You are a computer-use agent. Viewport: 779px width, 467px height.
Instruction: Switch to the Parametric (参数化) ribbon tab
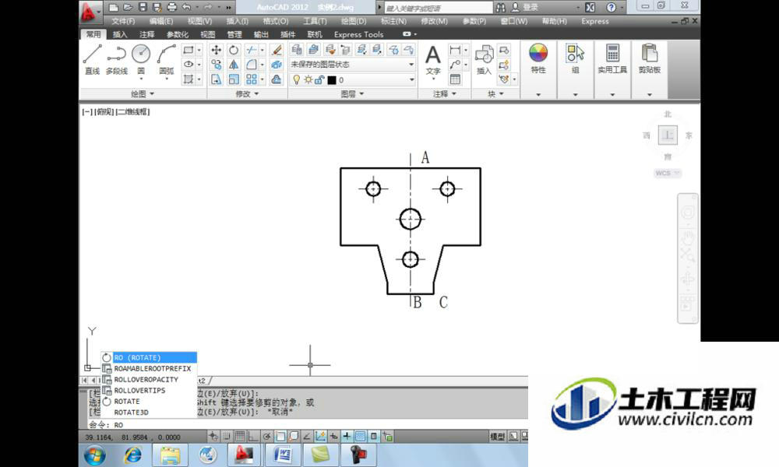click(178, 34)
